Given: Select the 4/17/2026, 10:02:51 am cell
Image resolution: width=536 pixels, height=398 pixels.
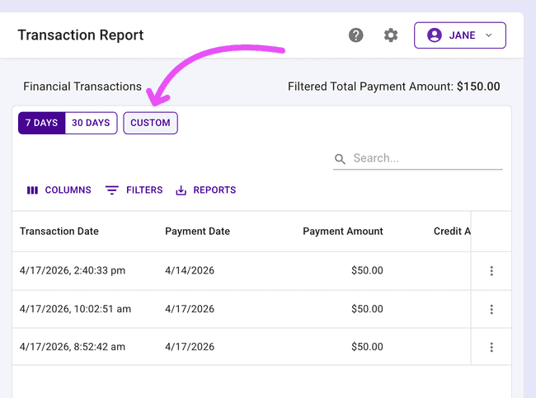Looking at the screenshot, I should [x=75, y=309].
